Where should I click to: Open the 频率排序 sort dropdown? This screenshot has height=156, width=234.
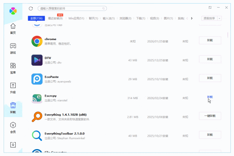210,18
